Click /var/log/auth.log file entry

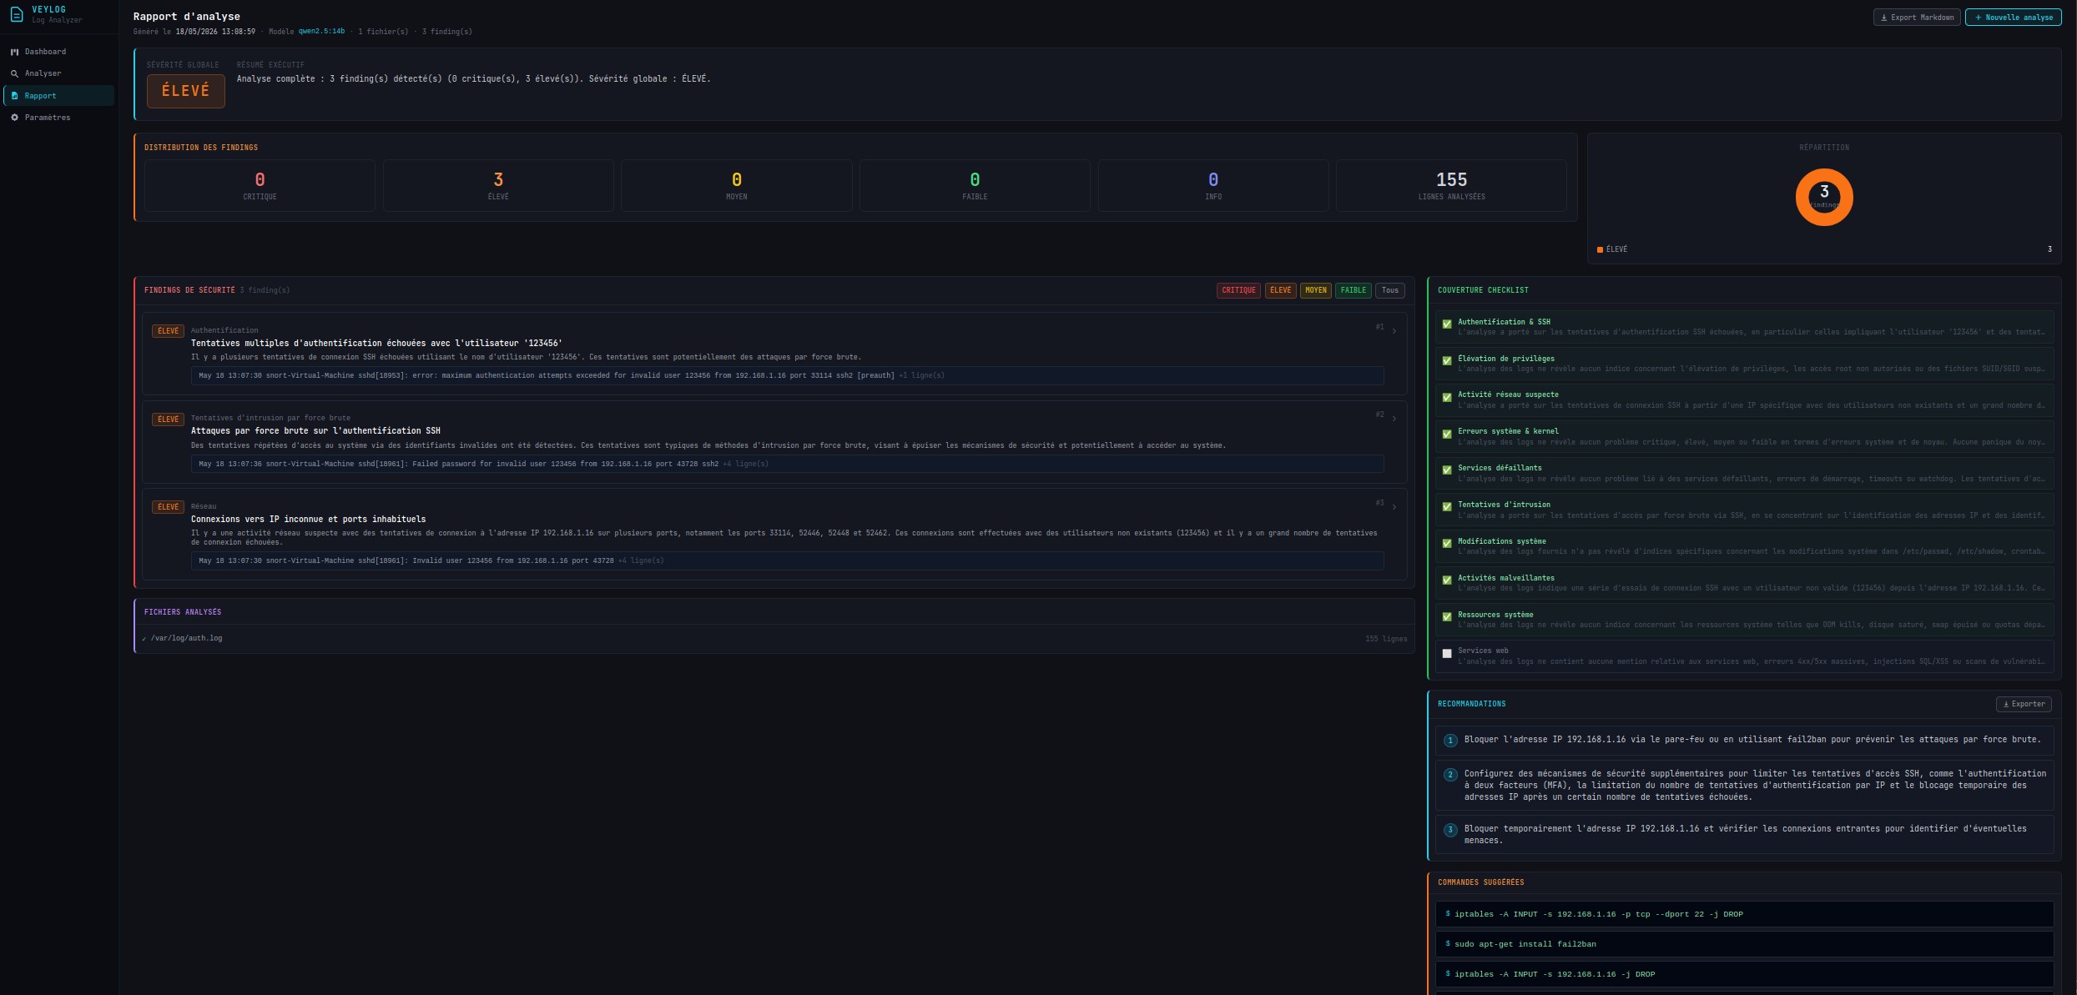coord(186,638)
